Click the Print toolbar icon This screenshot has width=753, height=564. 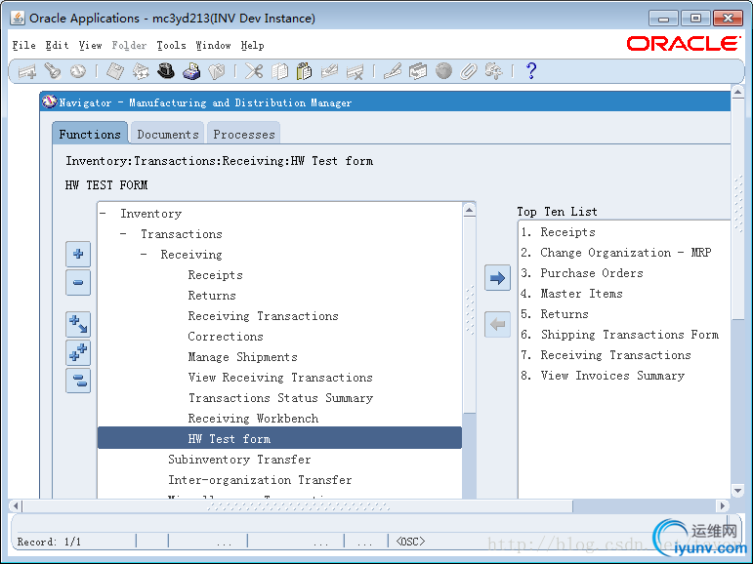pos(191,71)
